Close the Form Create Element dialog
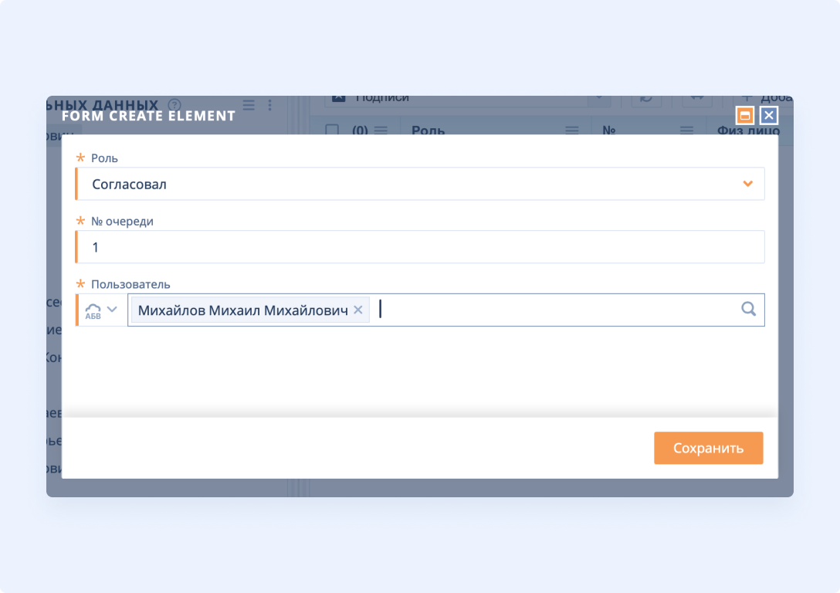This screenshot has width=840, height=593. coord(768,116)
